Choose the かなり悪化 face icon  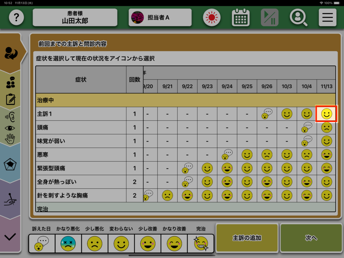pos(68,244)
